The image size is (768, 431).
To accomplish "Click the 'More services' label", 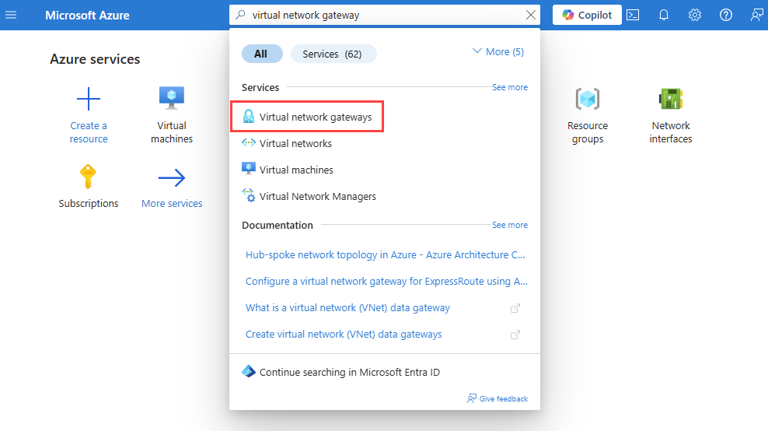I will tap(172, 204).
